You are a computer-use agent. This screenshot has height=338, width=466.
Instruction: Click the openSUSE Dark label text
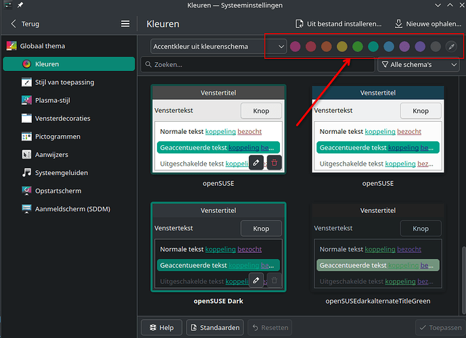pos(218,301)
